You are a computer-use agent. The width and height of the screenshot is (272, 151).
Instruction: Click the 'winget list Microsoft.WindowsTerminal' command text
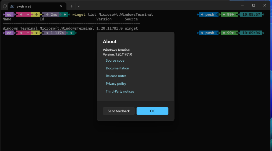pos(113,14)
